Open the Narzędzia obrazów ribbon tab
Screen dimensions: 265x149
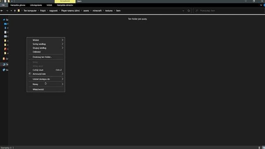pos(65,5)
